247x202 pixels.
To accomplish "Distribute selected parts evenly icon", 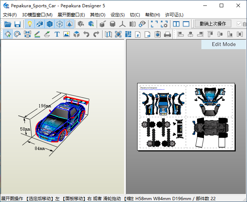I will (240, 34).
